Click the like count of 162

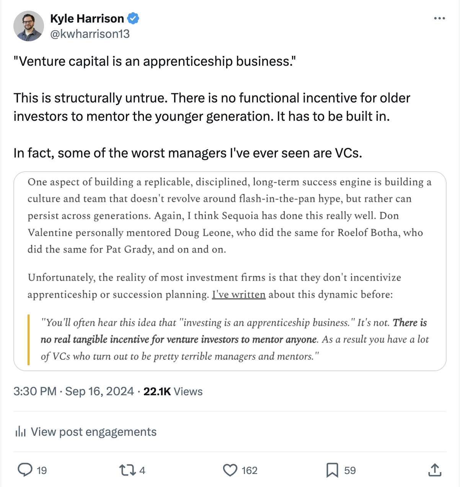[250, 471]
